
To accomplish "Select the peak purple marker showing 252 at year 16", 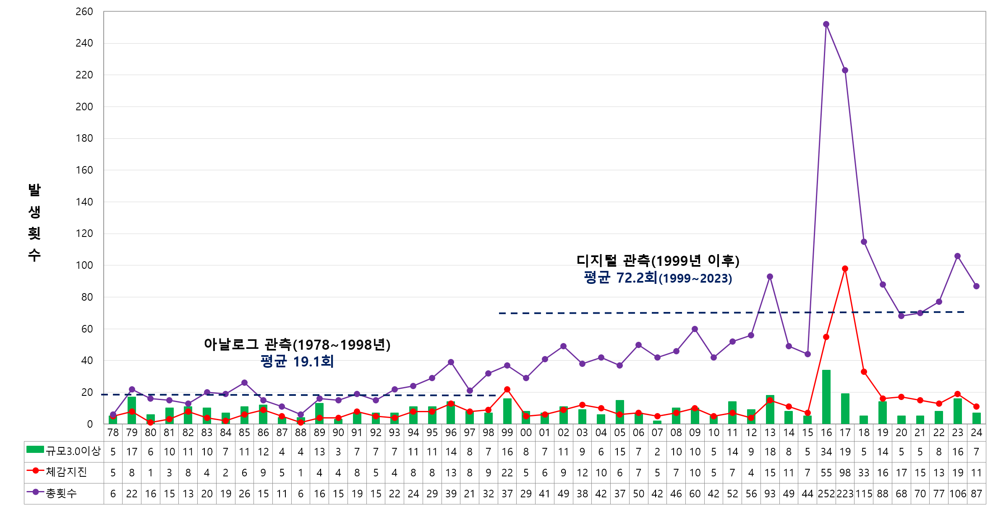I will 826,24.
